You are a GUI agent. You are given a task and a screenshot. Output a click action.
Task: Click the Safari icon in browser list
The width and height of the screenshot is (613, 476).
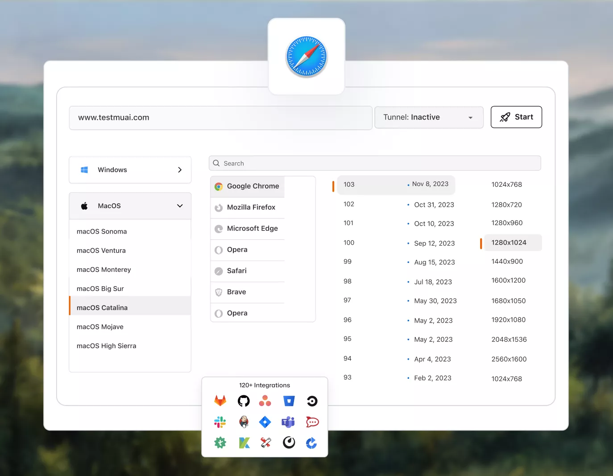[x=219, y=271]
